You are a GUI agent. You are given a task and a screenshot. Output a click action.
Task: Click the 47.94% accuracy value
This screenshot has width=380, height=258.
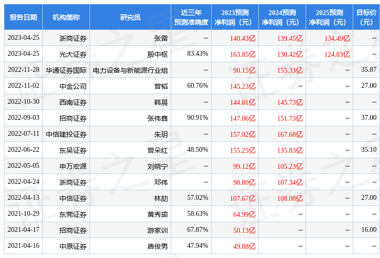[198, 246]
